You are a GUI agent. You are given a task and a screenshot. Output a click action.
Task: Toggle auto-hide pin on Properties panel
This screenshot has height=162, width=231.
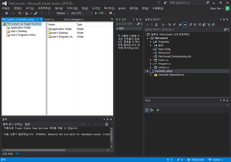(x=224, y=101)
